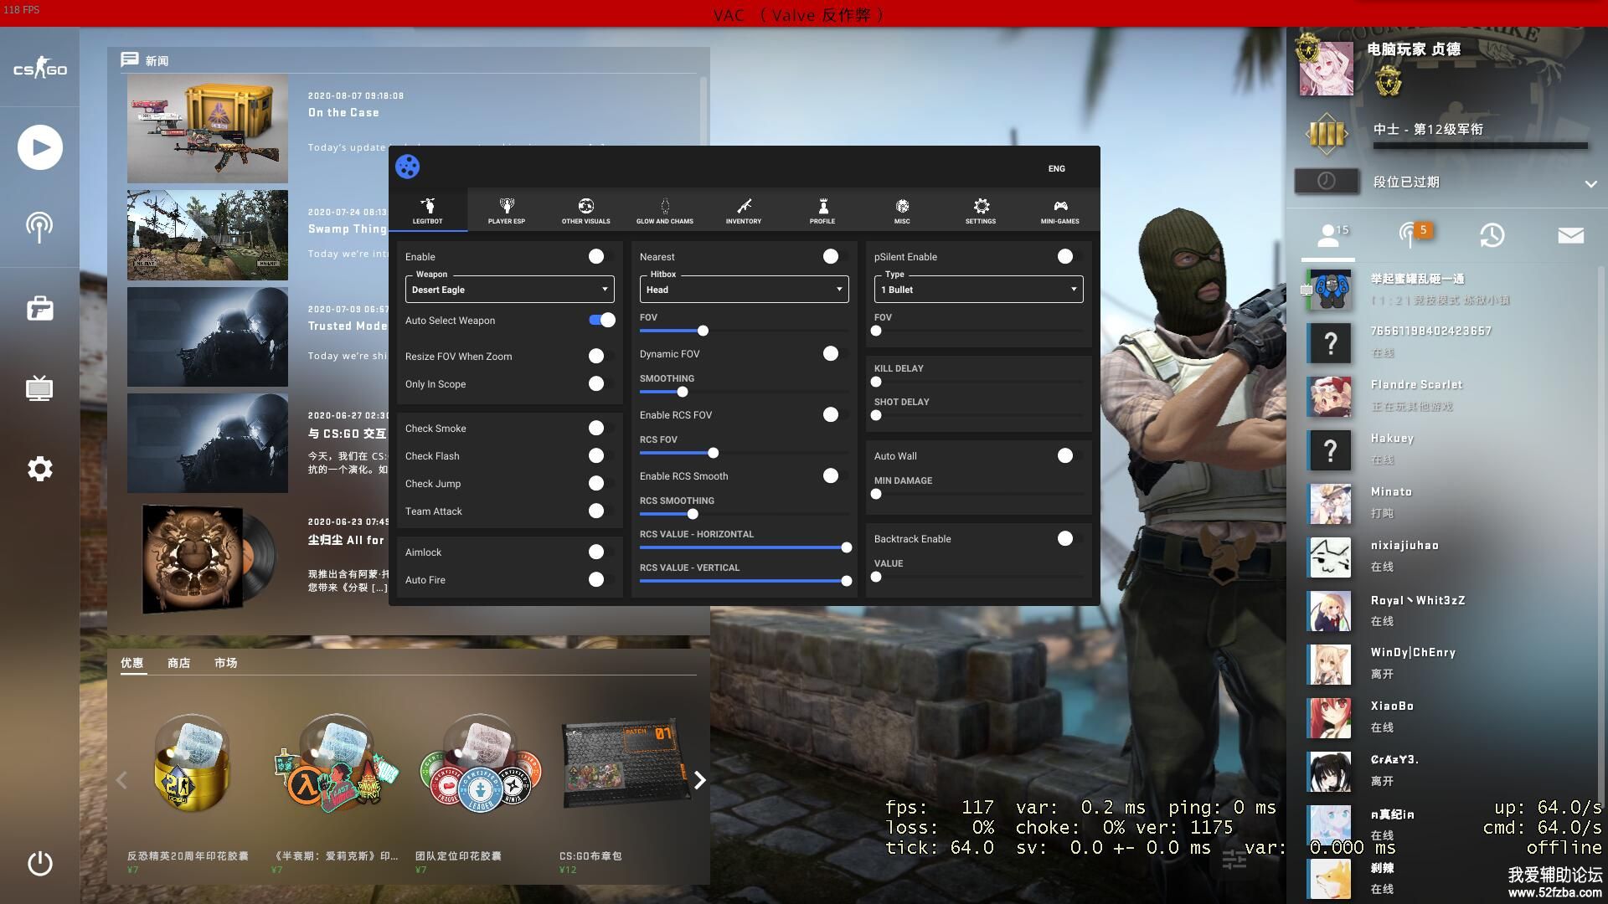
Task: Switch to the Settings tab in the overlay
Action: pyautogui.click(x=981, y=210)
